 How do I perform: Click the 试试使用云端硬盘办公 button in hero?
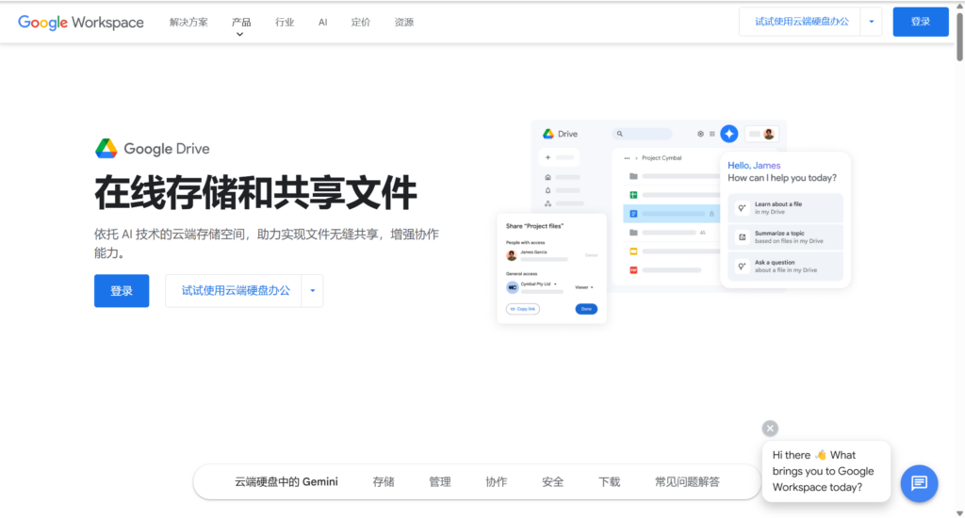pos(236,291)
